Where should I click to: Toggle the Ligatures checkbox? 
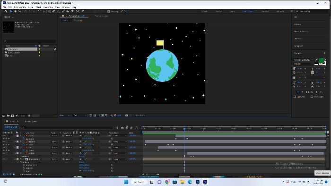tap(295, 97)
